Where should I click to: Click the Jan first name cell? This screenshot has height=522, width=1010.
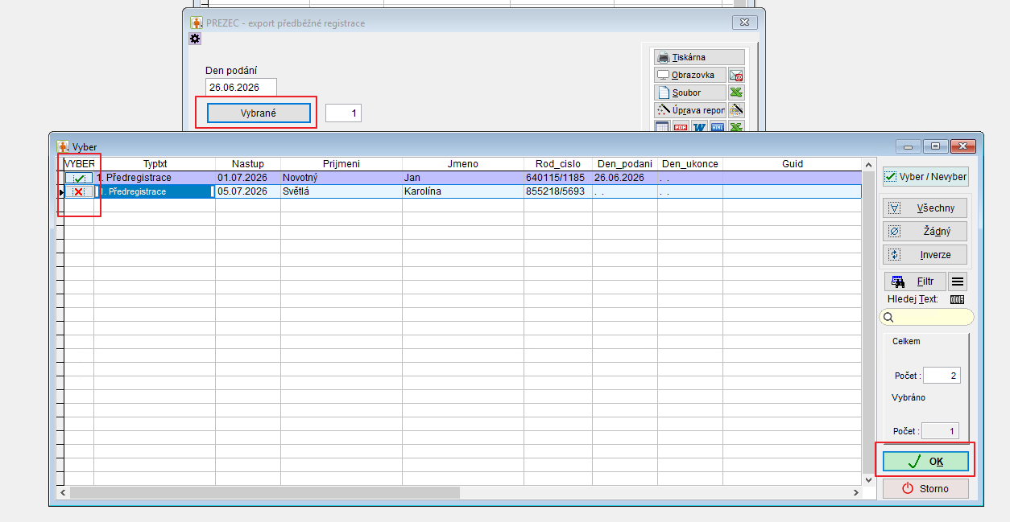tap(463, 178)
